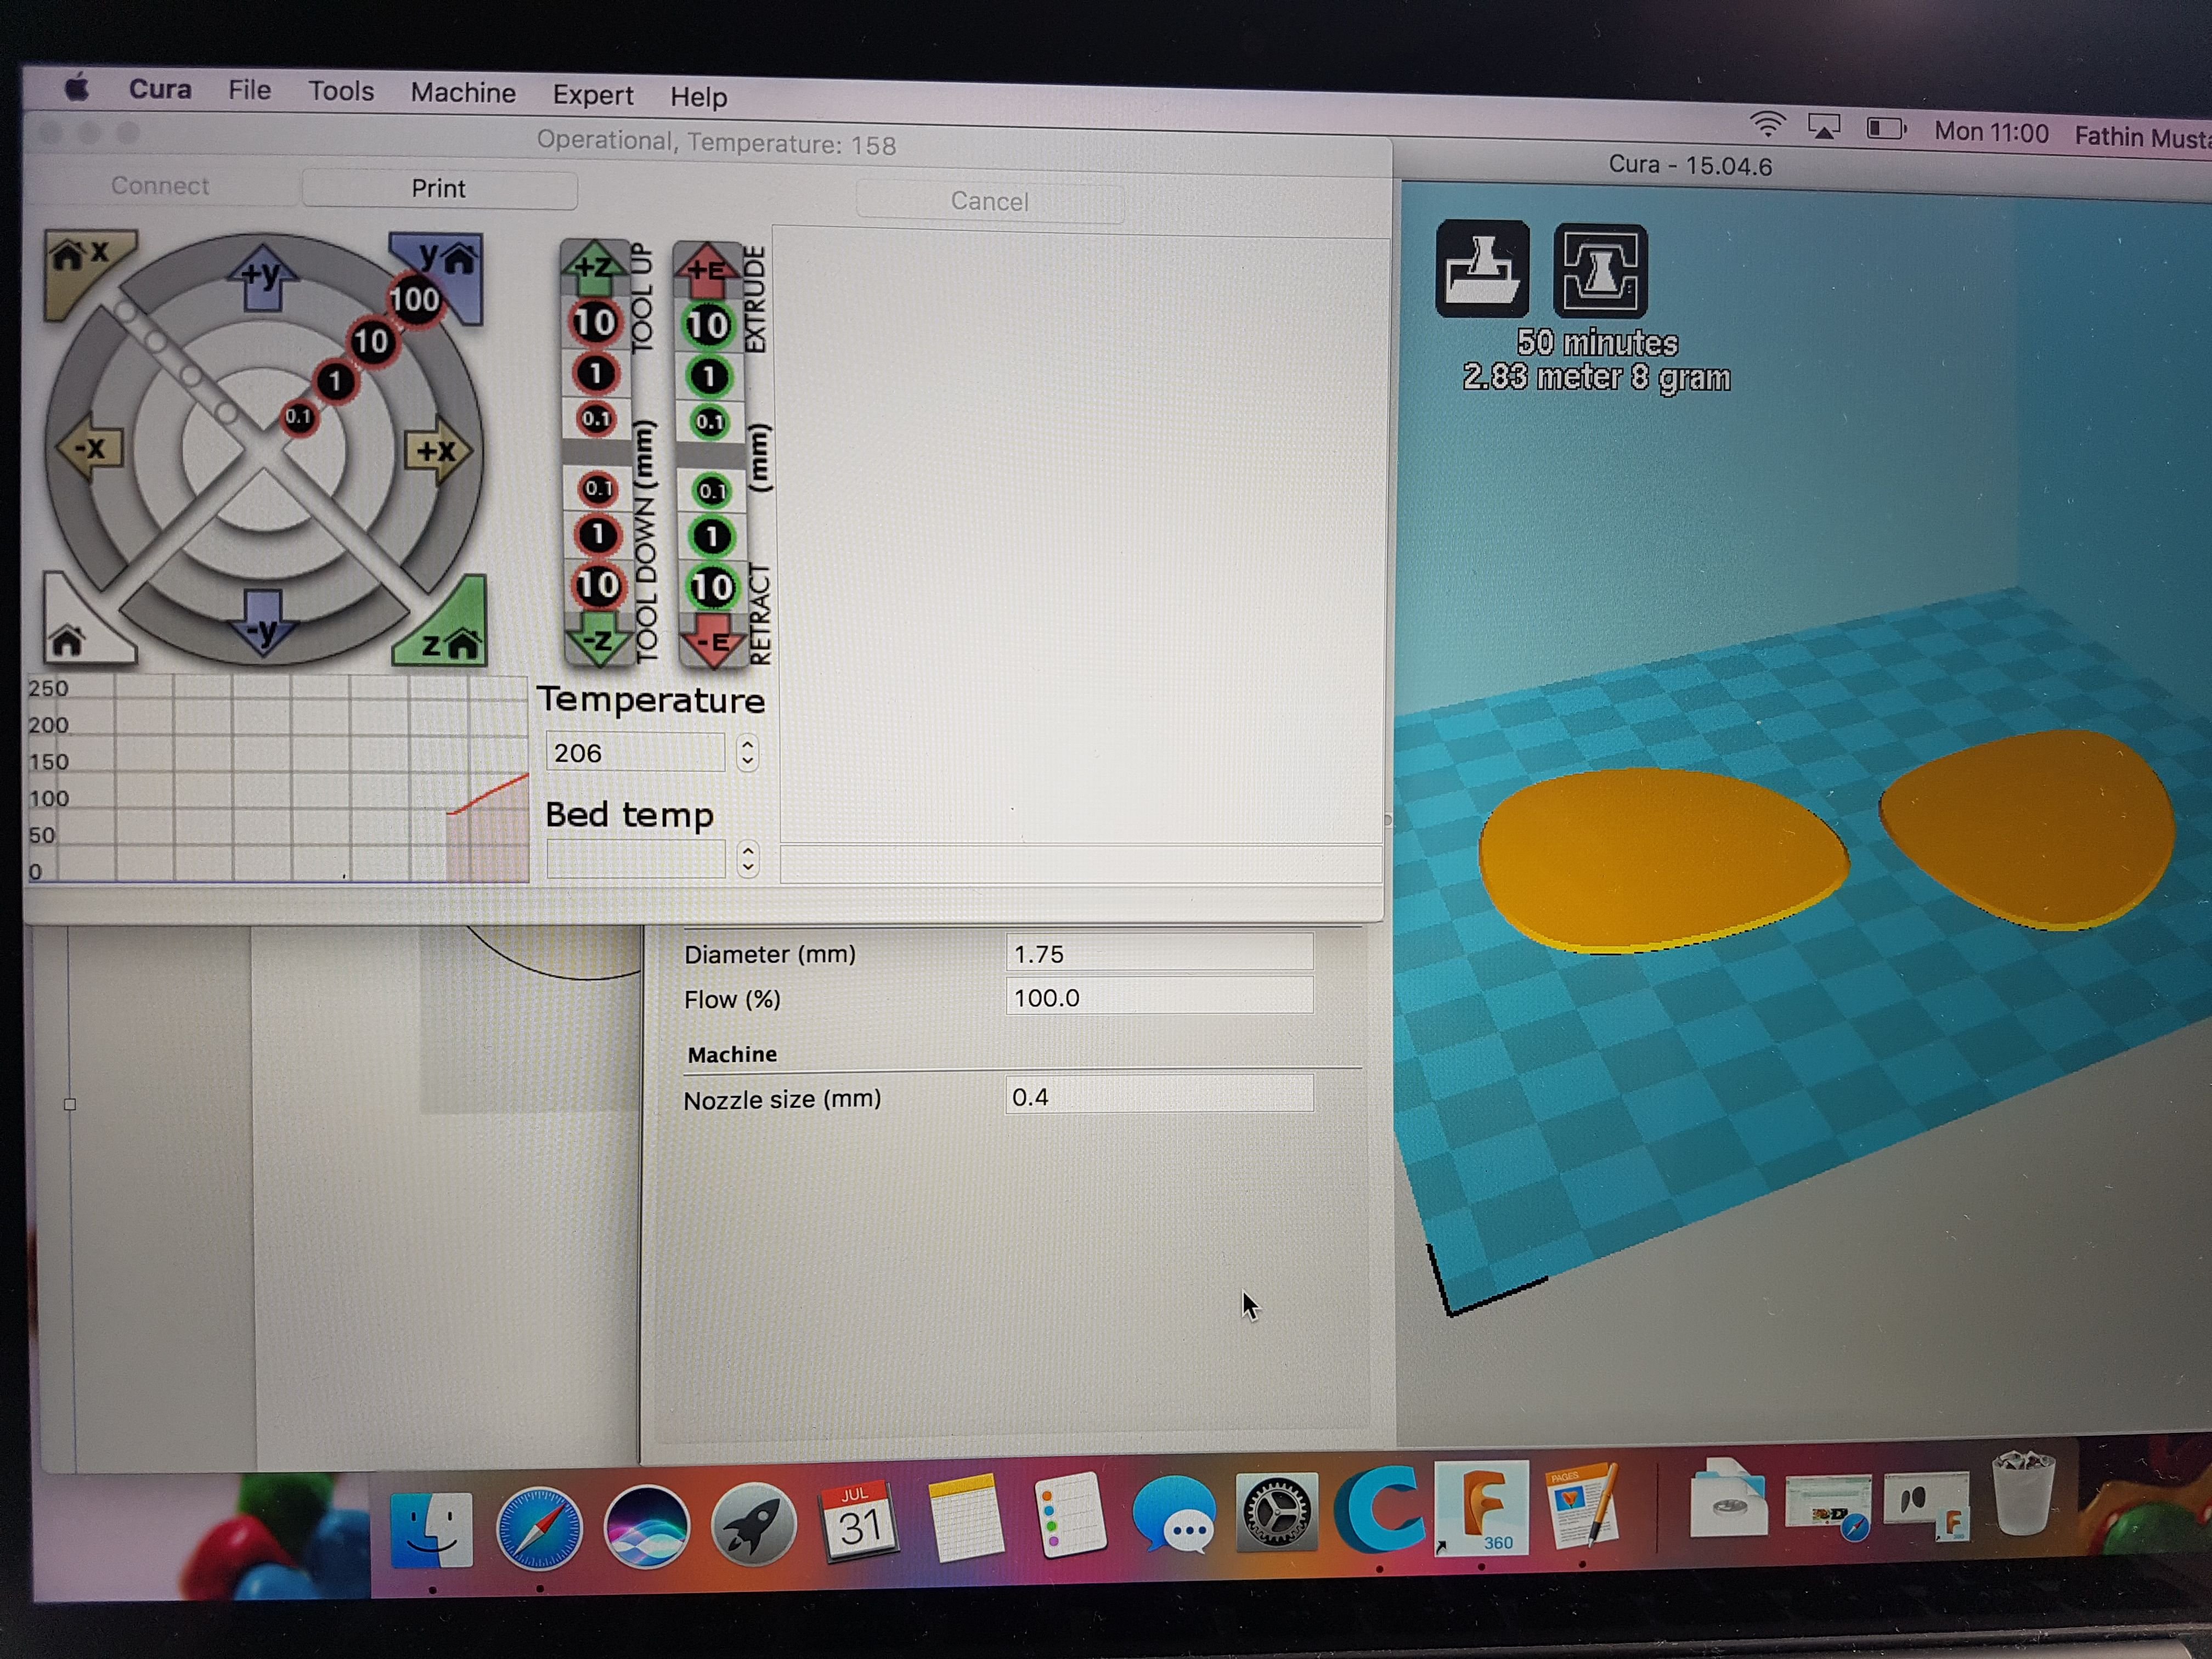Click the Bed temp input field

pyautogui.click(x=636, y=859)
